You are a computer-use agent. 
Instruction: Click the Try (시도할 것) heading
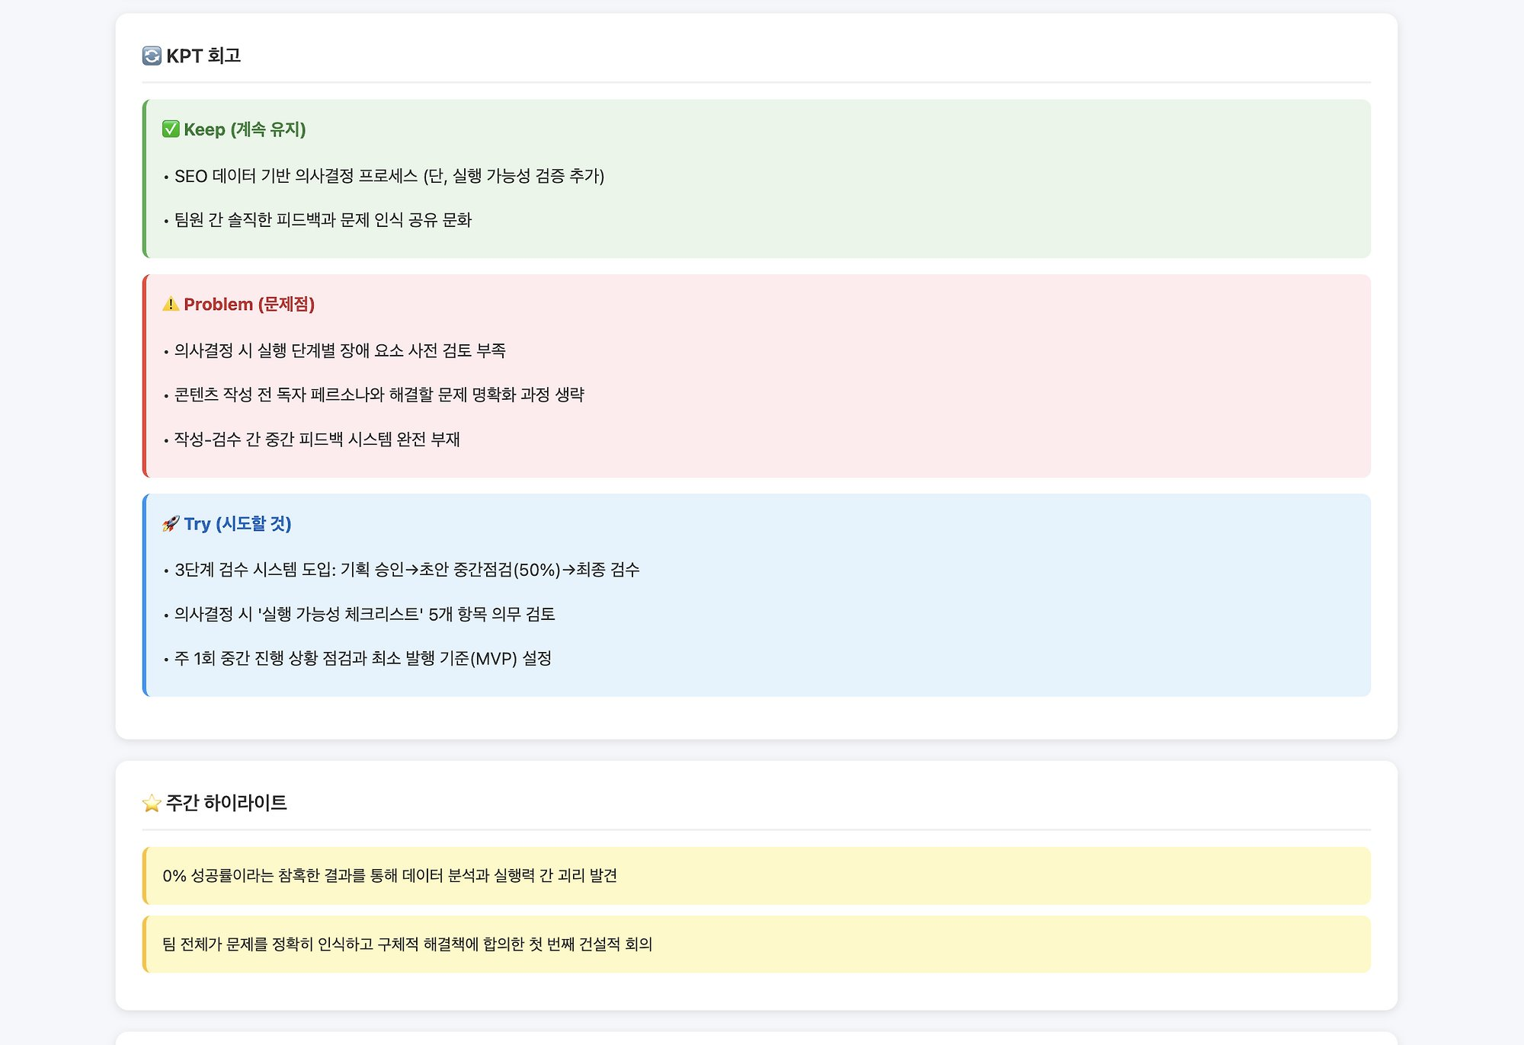[238, 524]
